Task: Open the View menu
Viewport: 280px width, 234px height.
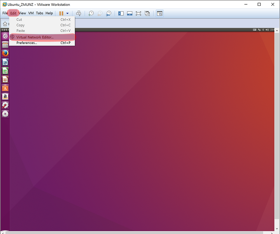Action: tap(22, 13)
